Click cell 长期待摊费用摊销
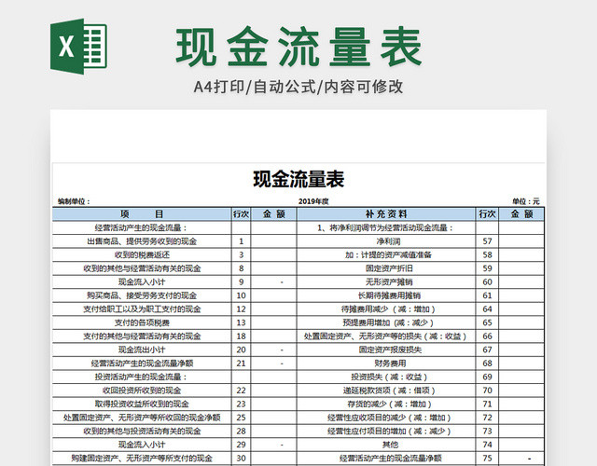Viewport: 597px width, 466px height. pos(386,295)
